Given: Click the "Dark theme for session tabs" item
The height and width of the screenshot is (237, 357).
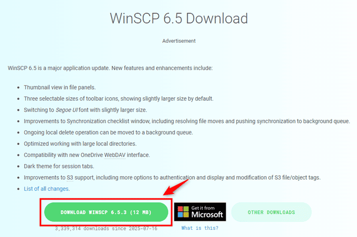Looking at the screenshot, I should coord(59,166).
